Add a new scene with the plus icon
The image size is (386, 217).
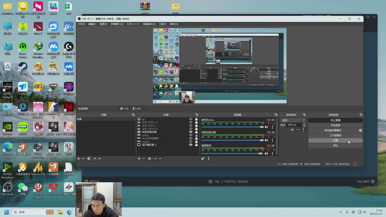79,159
